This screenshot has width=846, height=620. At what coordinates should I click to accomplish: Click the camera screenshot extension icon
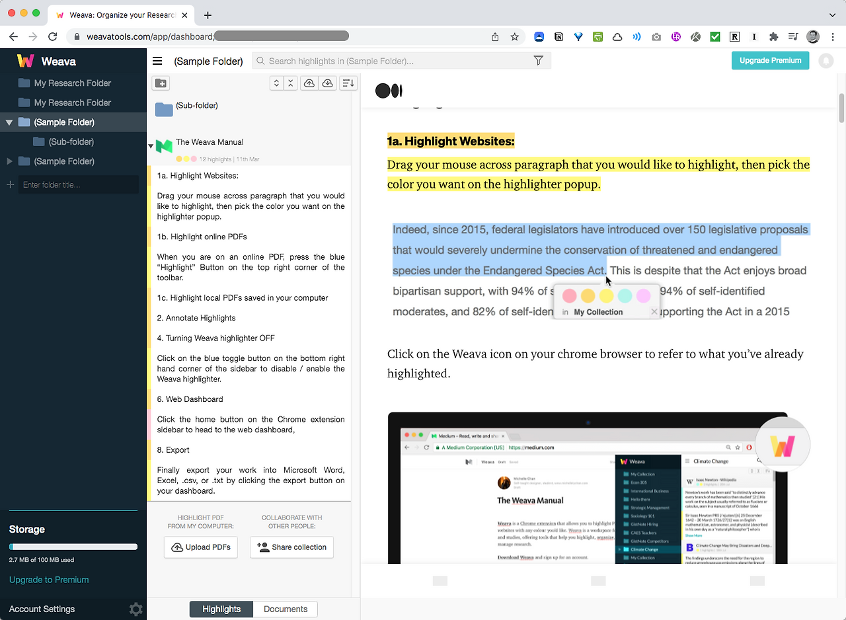pos(656,37)
